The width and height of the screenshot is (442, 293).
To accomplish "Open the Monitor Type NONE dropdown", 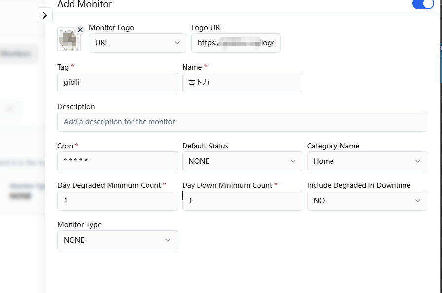I will click(117, 240).
